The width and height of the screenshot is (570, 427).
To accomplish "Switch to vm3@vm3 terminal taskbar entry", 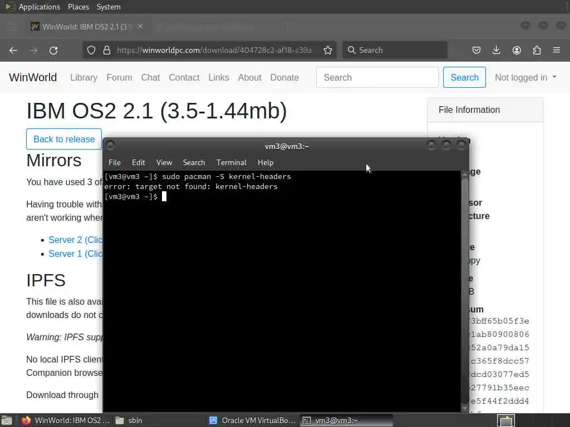I will tap(346, 420).
